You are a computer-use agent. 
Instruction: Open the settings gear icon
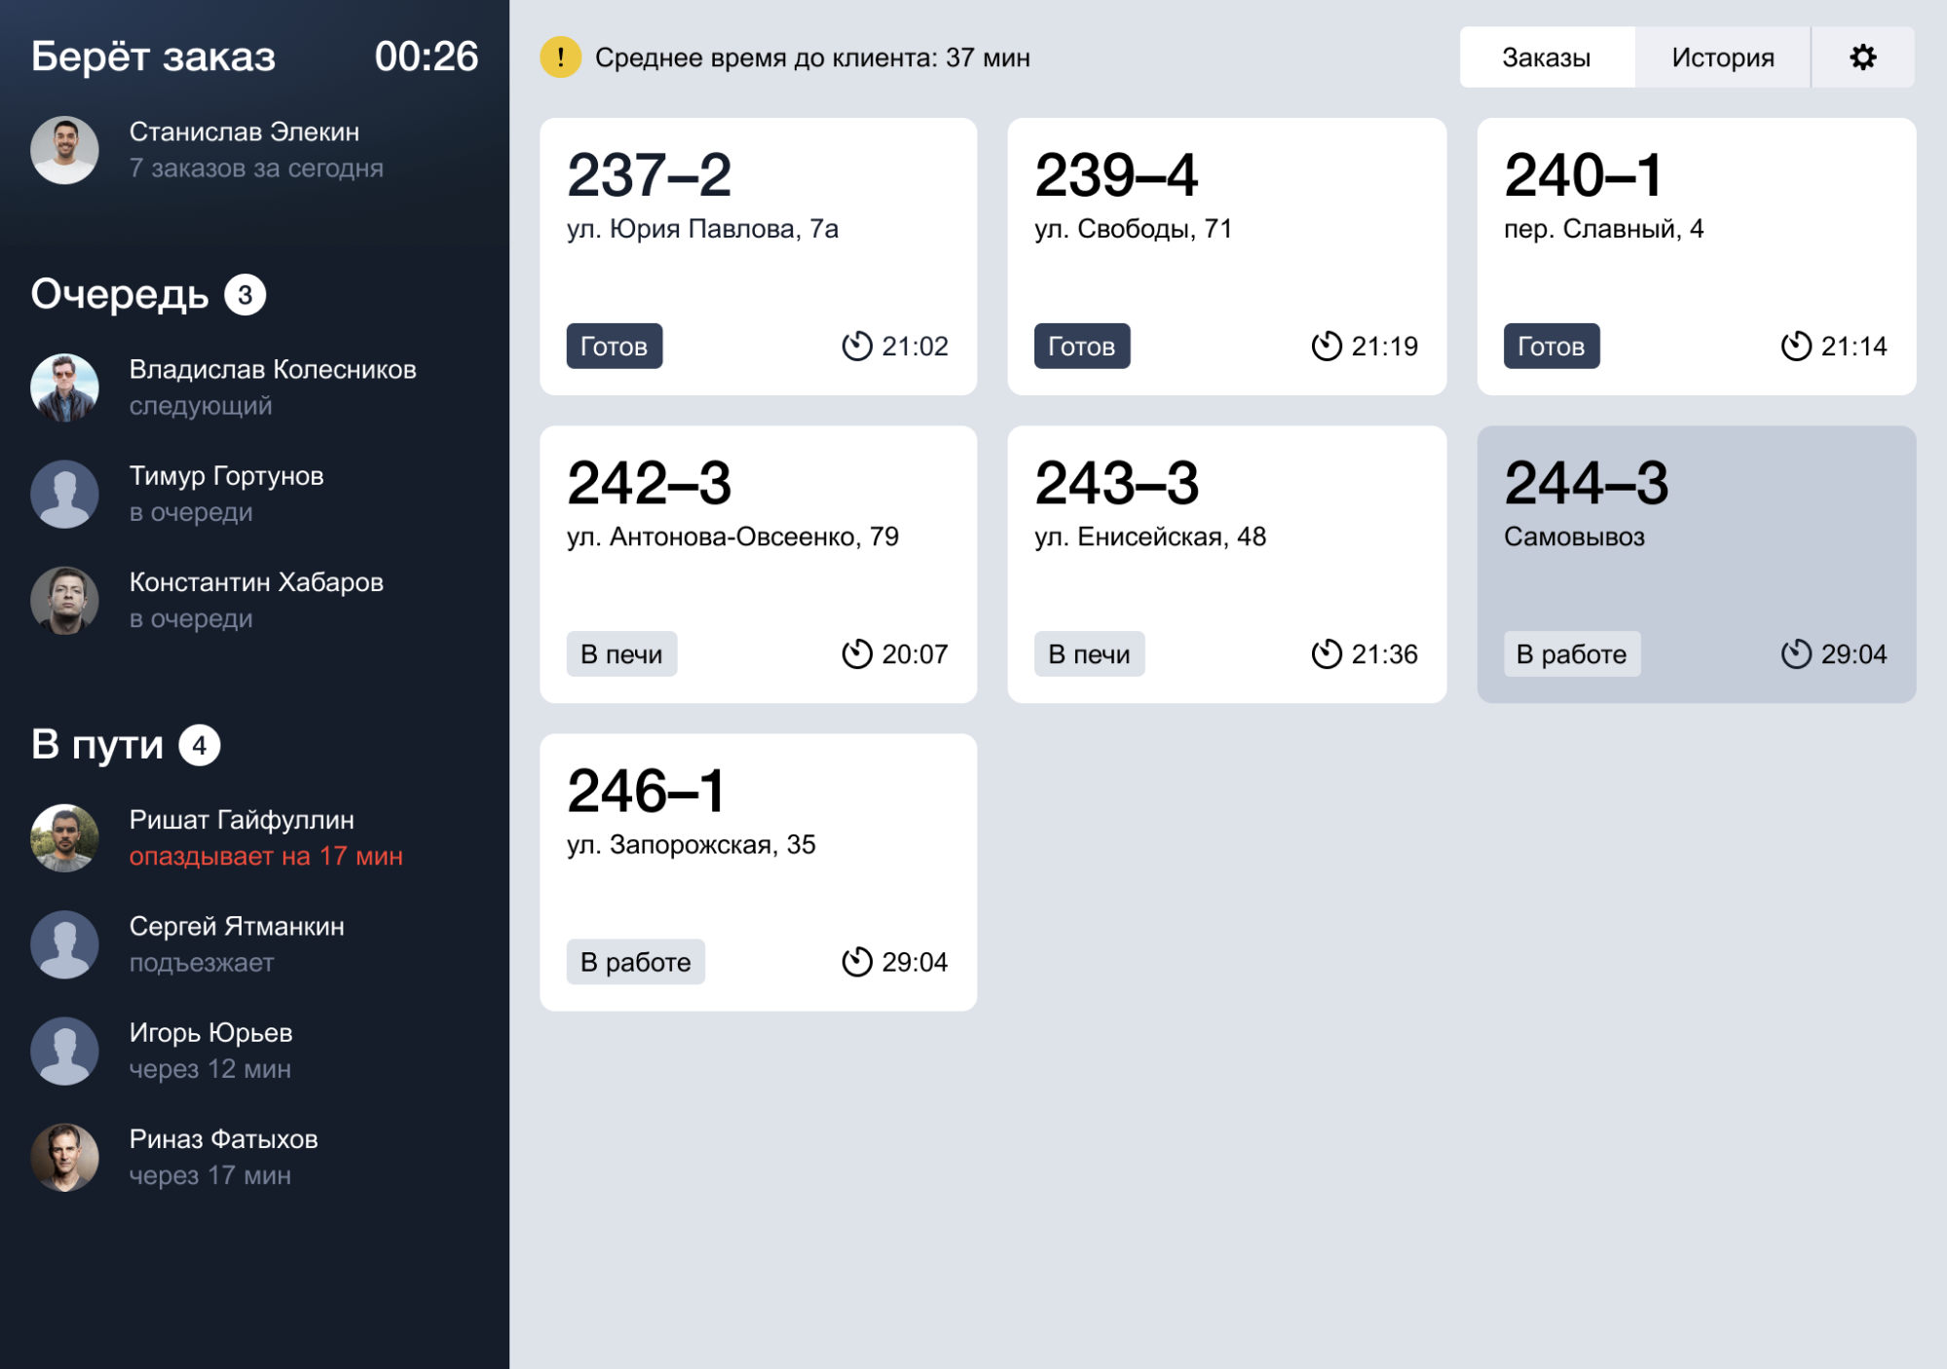coord(1862,57)
